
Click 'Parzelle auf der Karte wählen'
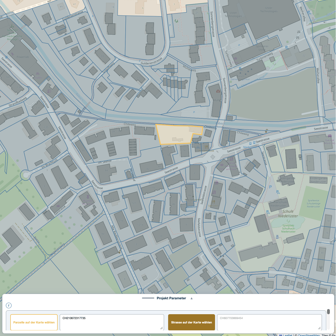tap(34, 322)
